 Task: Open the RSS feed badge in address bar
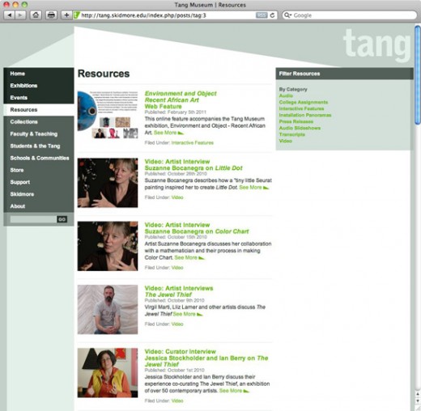(x=262, y=15)
